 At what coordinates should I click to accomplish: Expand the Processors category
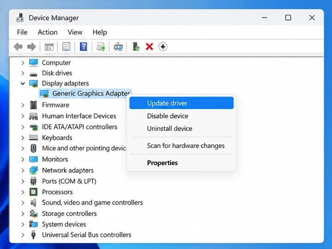23,192
